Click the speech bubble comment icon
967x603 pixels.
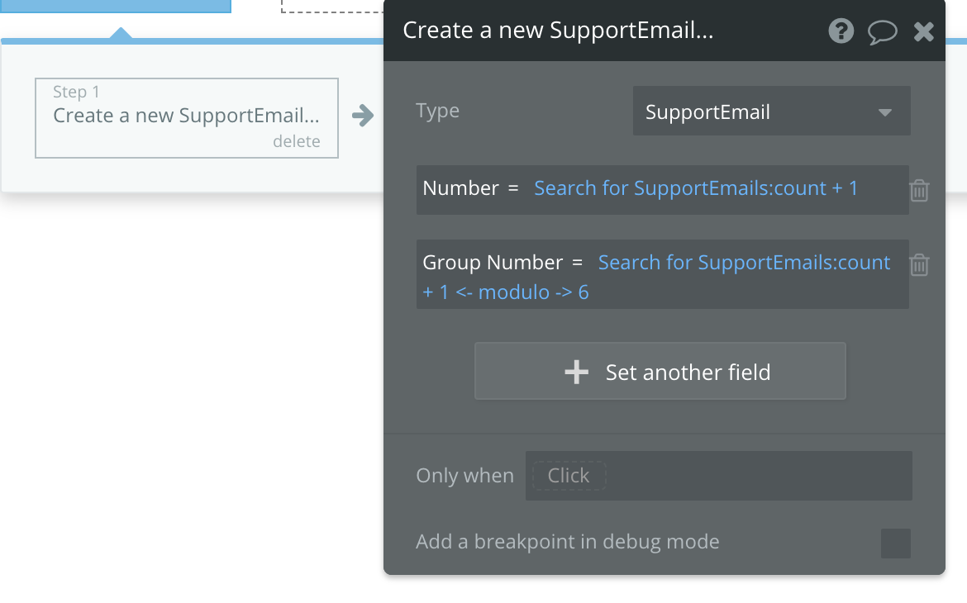[x=882, y=31]
